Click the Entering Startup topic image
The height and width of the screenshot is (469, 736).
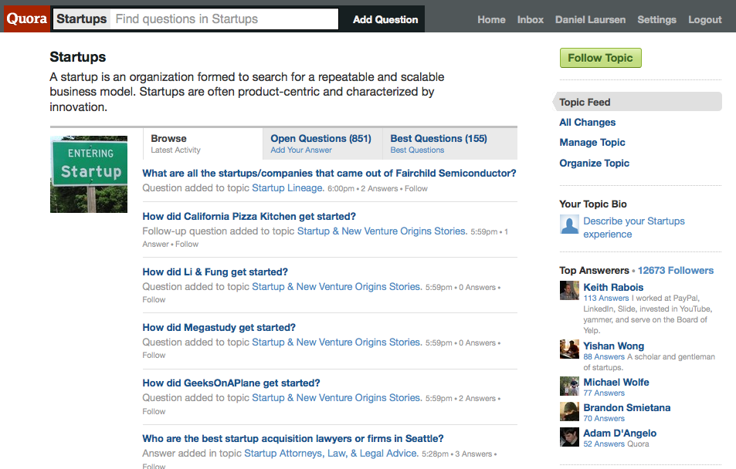click(x=88, y=174)
